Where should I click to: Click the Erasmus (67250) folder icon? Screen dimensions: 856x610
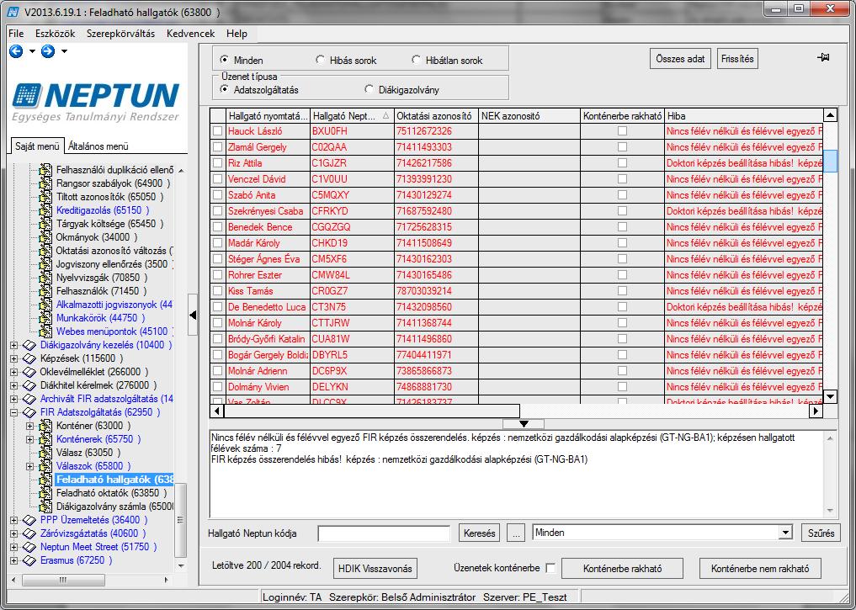29,560
